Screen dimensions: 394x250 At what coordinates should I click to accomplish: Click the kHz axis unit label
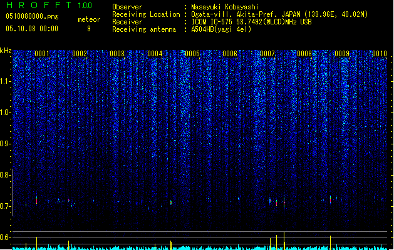pyautogui.click(x=6, y=51)
